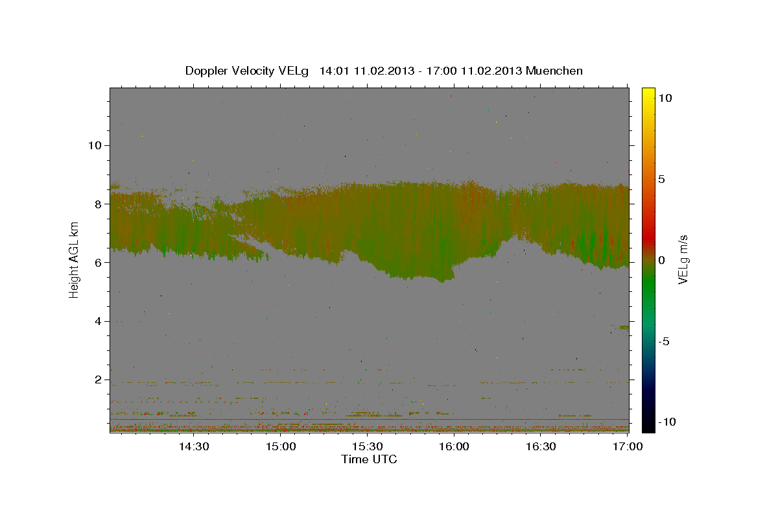Click the colorbar value '-10'
The width and height of the screenshot is (778, 519).
(x=666, y=422)
